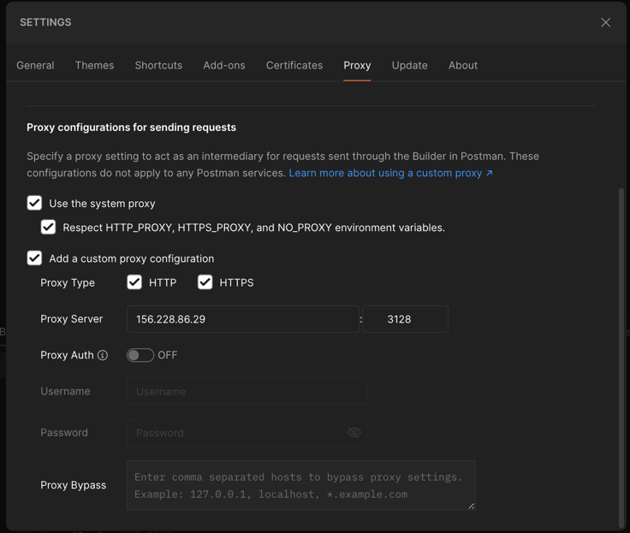The image size is (630, 533).
Task: Click the Proxy Bypass text area
Action: pos(300,485)
